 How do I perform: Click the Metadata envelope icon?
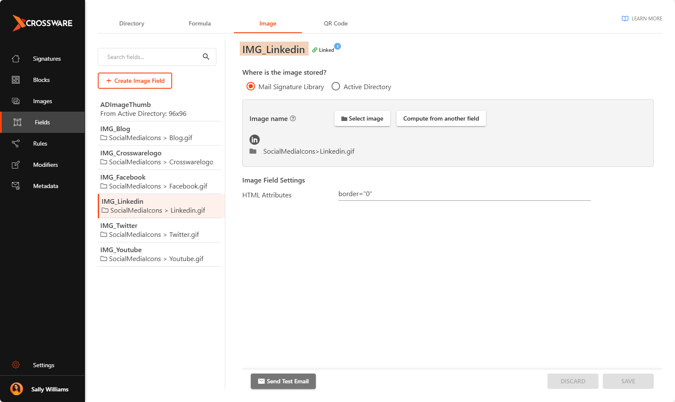point(16,186)
